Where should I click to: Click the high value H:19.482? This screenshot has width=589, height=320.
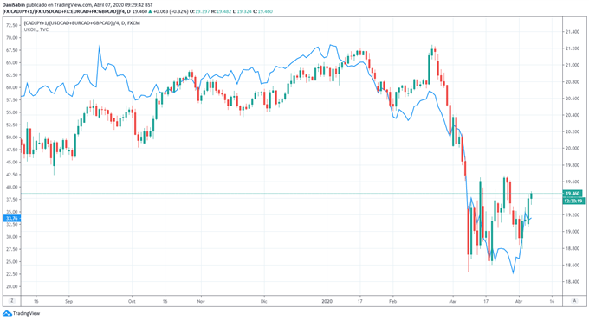[221, 11]
